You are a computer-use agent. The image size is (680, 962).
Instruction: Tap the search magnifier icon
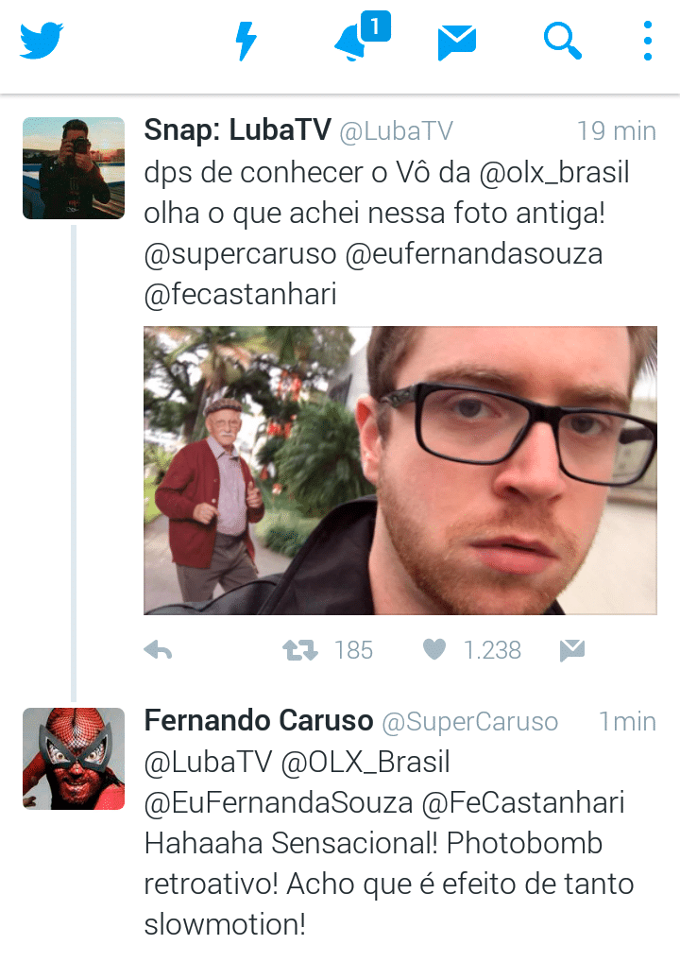[x=562, y=41]
